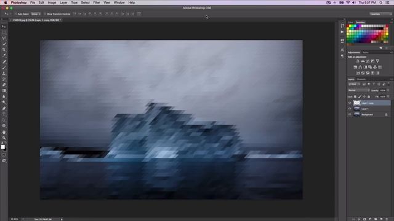Open Spotlight search in menu bar
Image resolution: width=394 pixels, height=221 pixels.
click(381, 2)
